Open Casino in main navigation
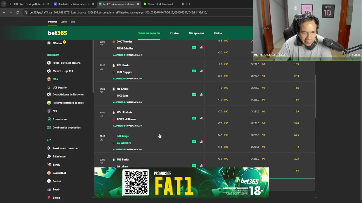The height and width of the screenshot is (203, 362). click(x=218, y=33)
